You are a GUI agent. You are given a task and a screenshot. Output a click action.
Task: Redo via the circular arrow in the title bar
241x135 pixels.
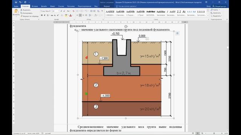(25, 2)
